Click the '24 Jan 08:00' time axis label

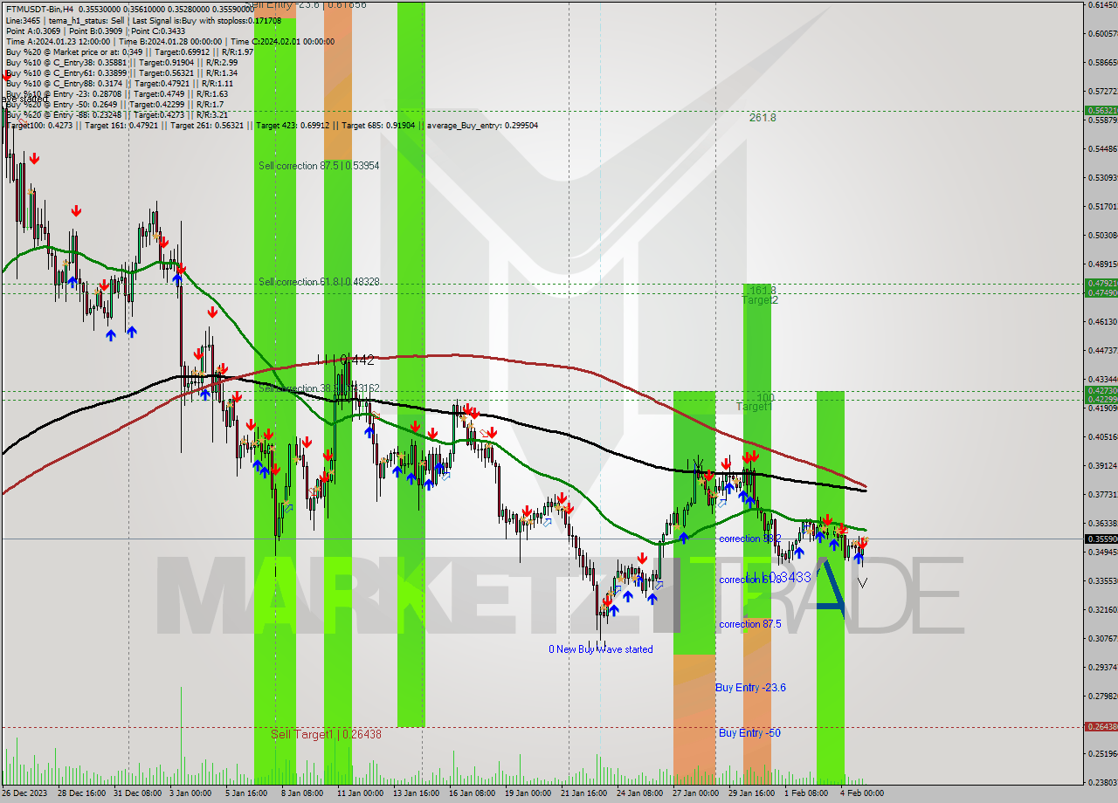tap(639, 793)
